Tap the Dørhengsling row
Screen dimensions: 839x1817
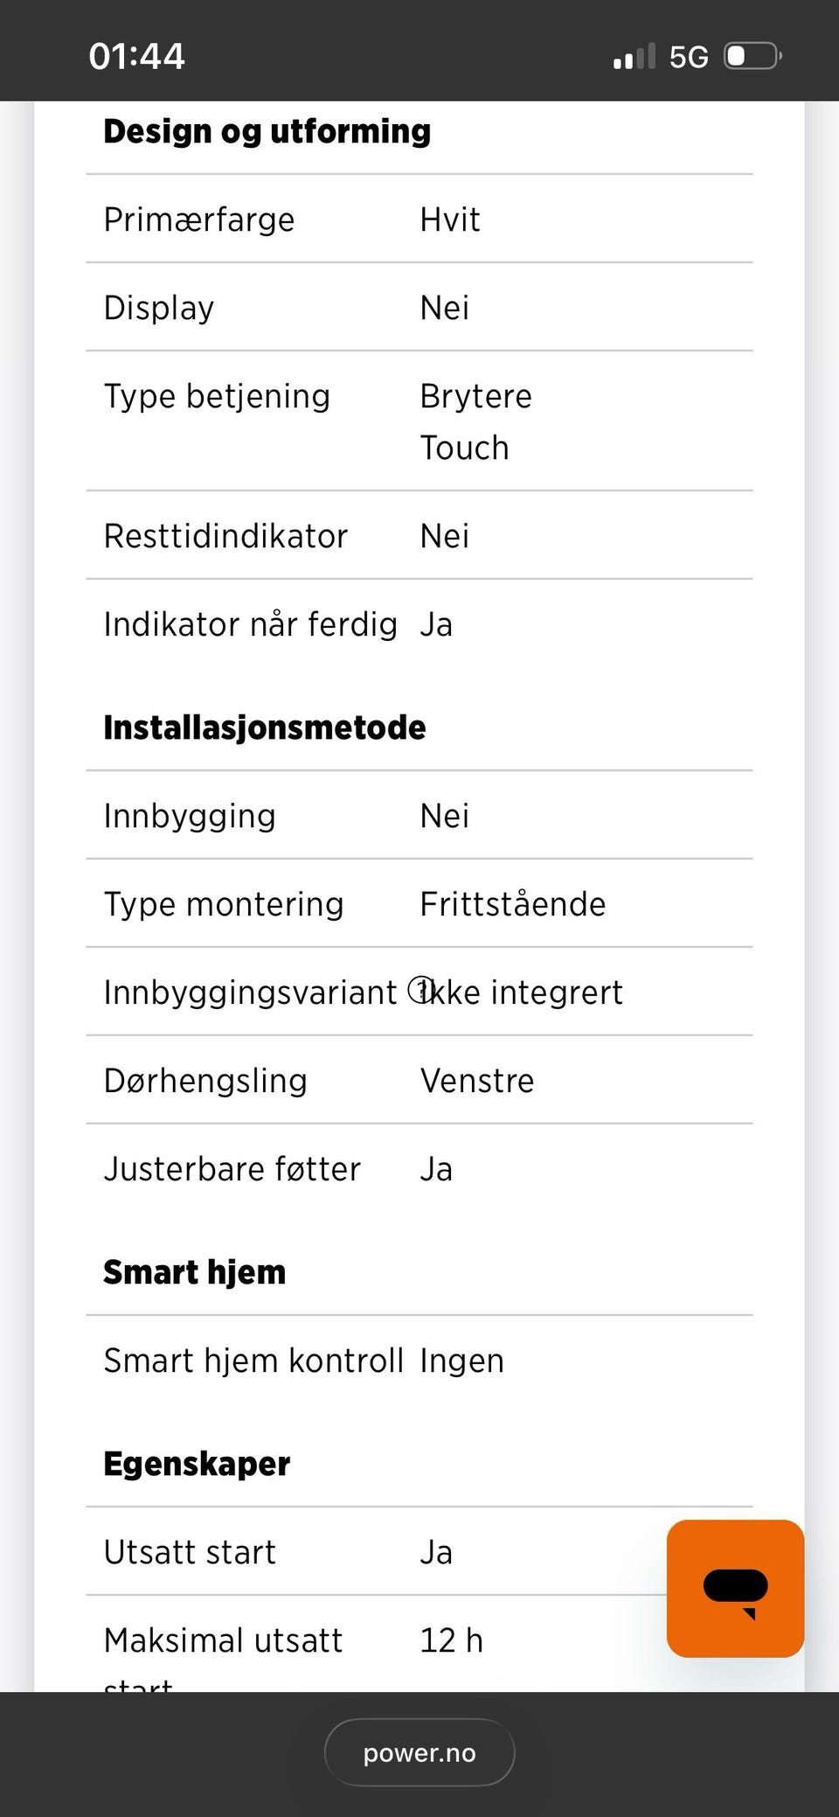click(x=419, y=1080)
